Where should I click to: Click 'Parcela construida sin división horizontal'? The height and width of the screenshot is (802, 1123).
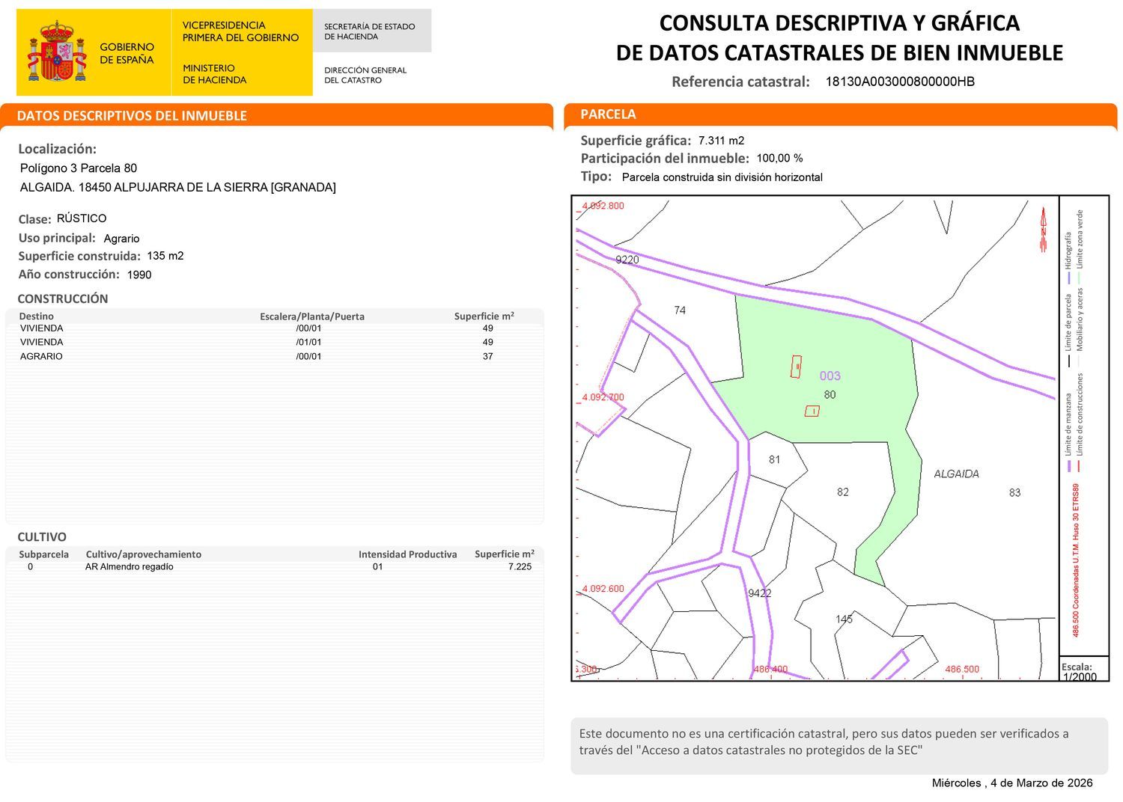pyautogui.click(x=722, y=177)
